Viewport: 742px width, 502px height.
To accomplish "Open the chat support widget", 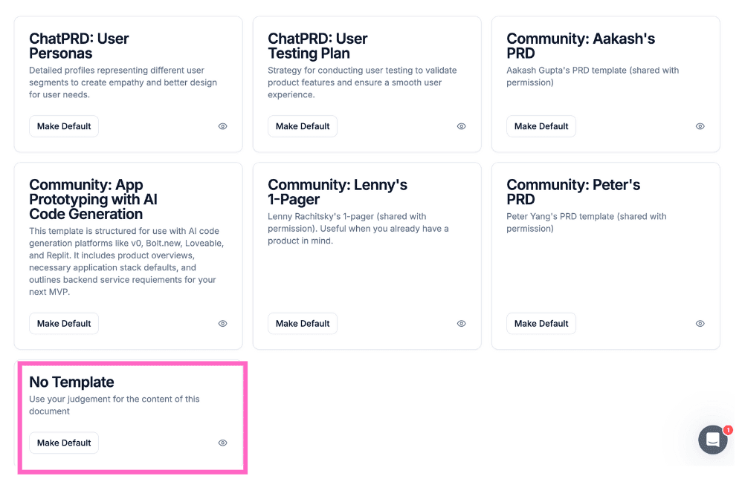I will pos(712,440).
